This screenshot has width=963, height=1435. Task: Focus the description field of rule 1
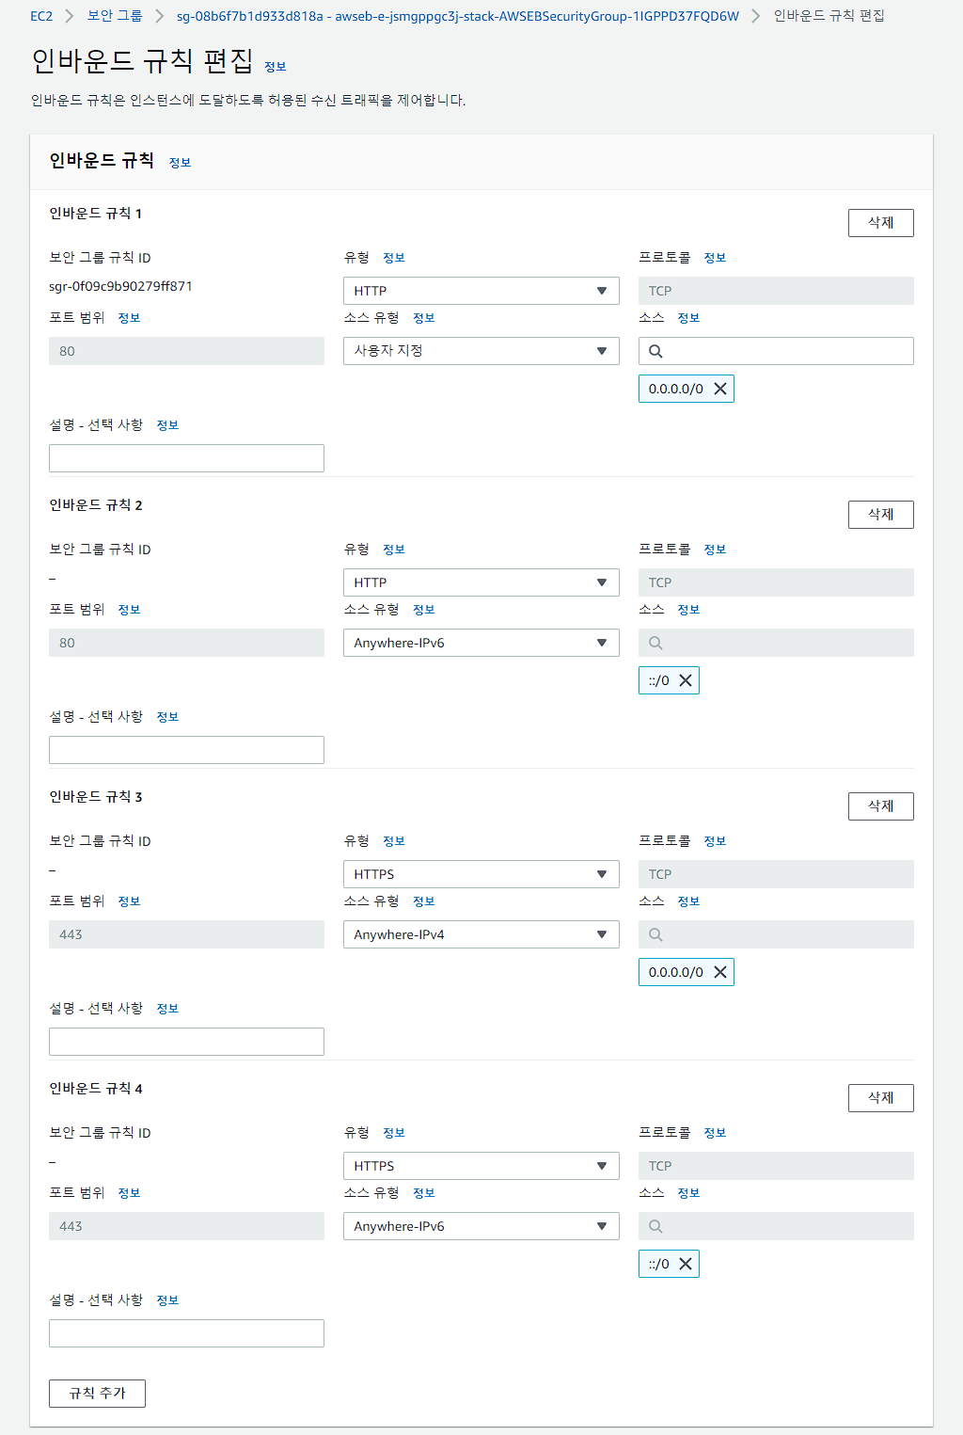(186, 458)
